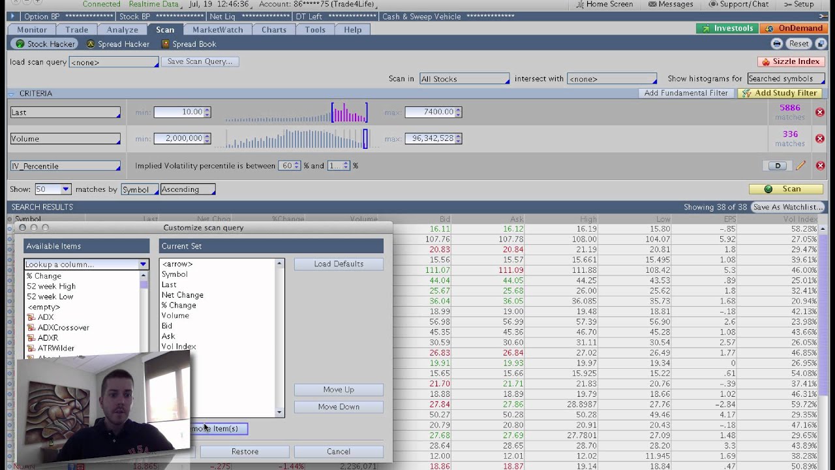Image resolution: width=835 pixels, height=470 pixels.
Task: Edit IV_Percentile filter with pencil icon
Action: pyautogui.click(x=800, y=166)
